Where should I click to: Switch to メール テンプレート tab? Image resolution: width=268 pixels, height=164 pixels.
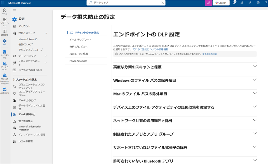pos(80,40)
